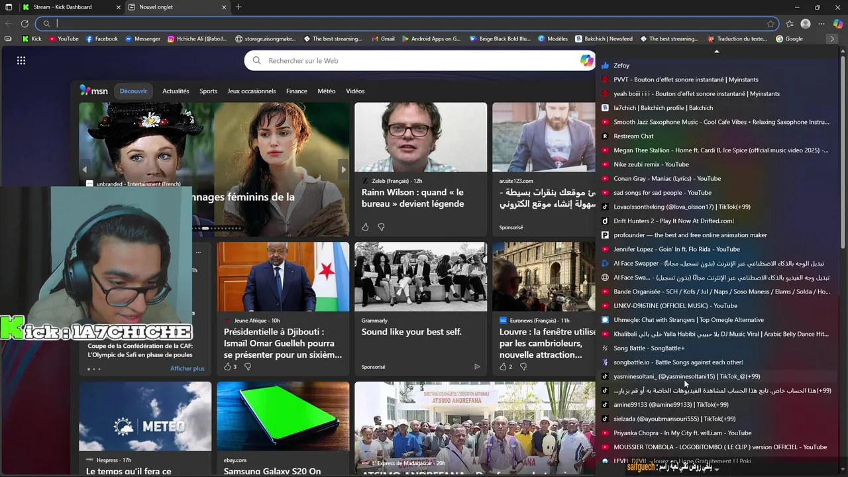Screen dimensions: 848x477
Task: Select the Météo tab
Action: (326, 91)
